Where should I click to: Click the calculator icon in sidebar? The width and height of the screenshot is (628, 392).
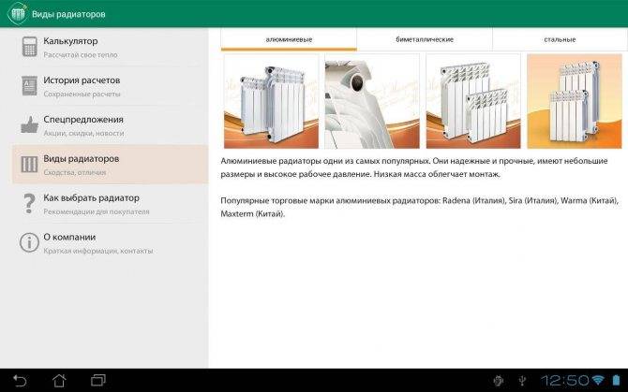(x=29, y=47)
